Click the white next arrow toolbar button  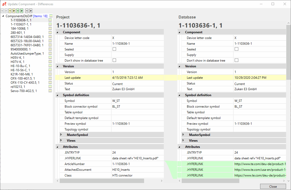[31, 11]
